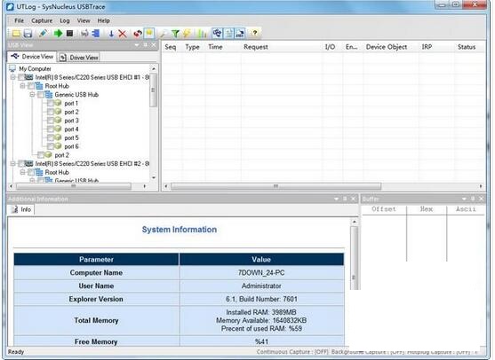The width and height of the screenshot is (495, 360).
Task: Check the port 5 checkbox
Action: point(50,138)
